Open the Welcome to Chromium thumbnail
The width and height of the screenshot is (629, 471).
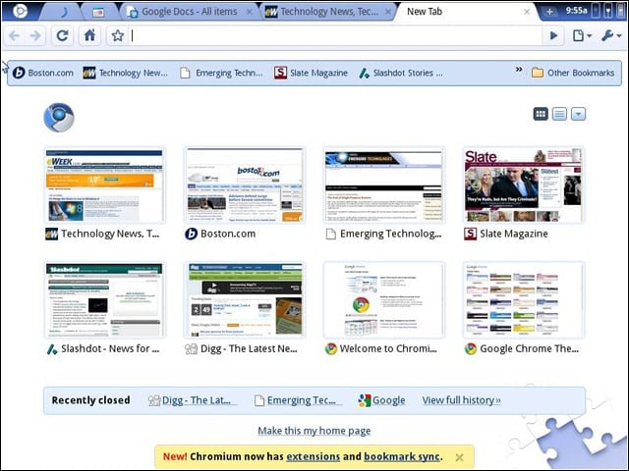tap(384, 300)
